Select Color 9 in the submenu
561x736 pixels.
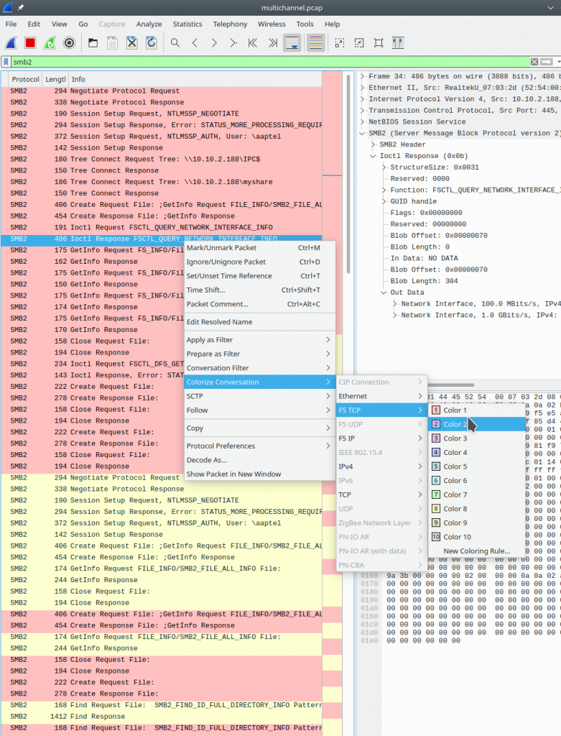(x=476, y=523)
